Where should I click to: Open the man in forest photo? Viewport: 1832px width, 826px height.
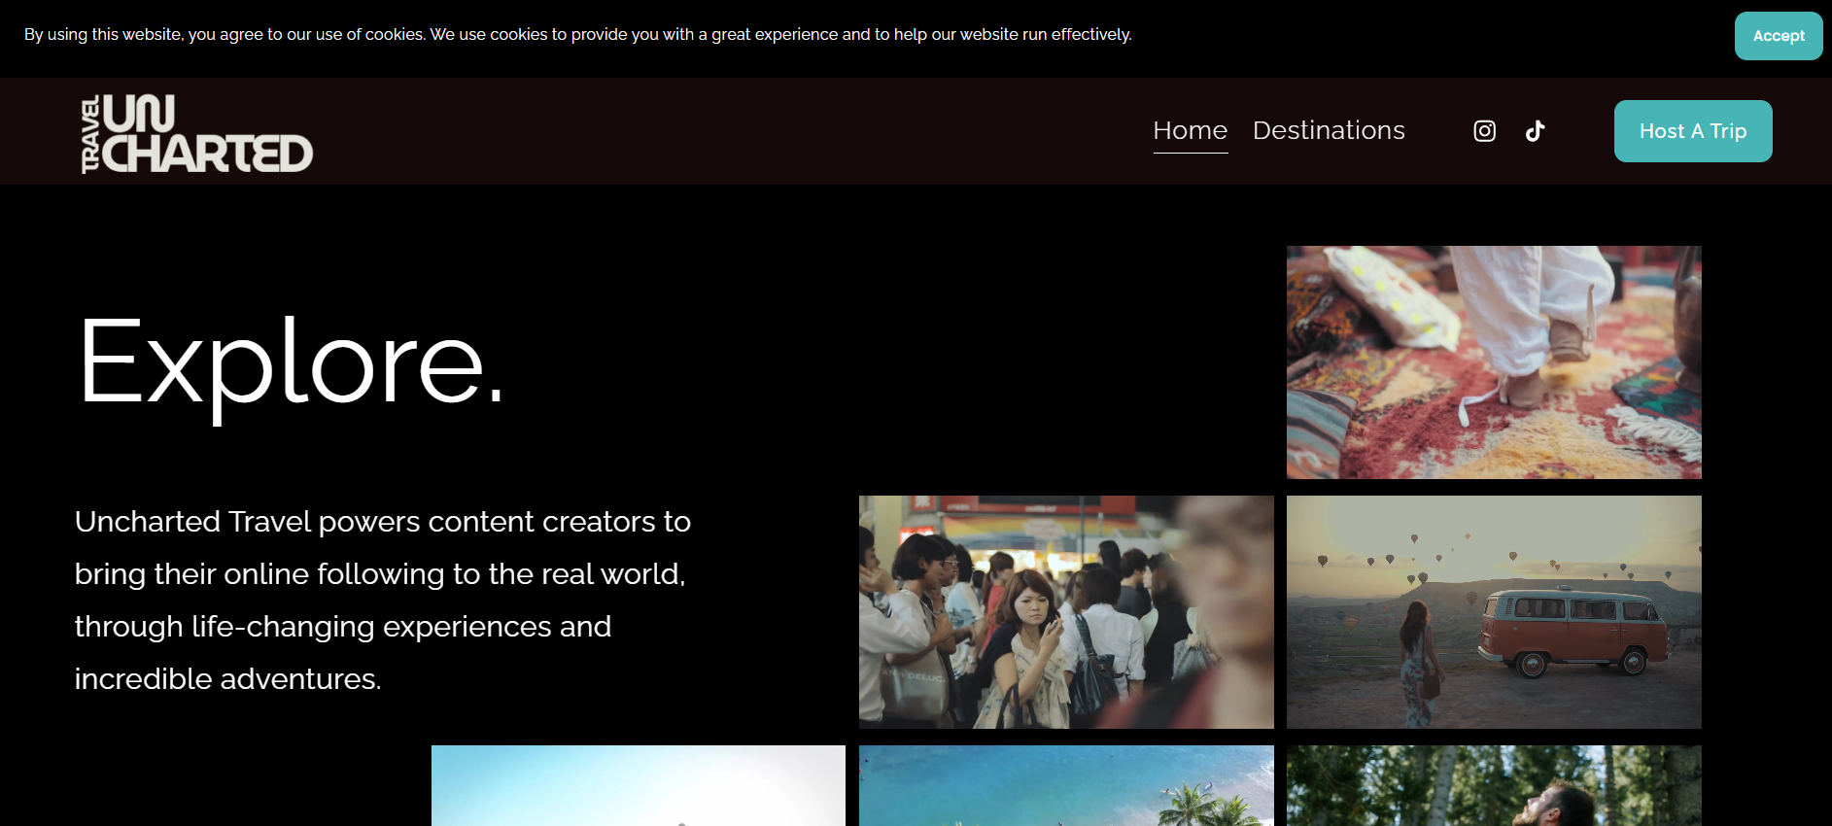point(1493,785)
